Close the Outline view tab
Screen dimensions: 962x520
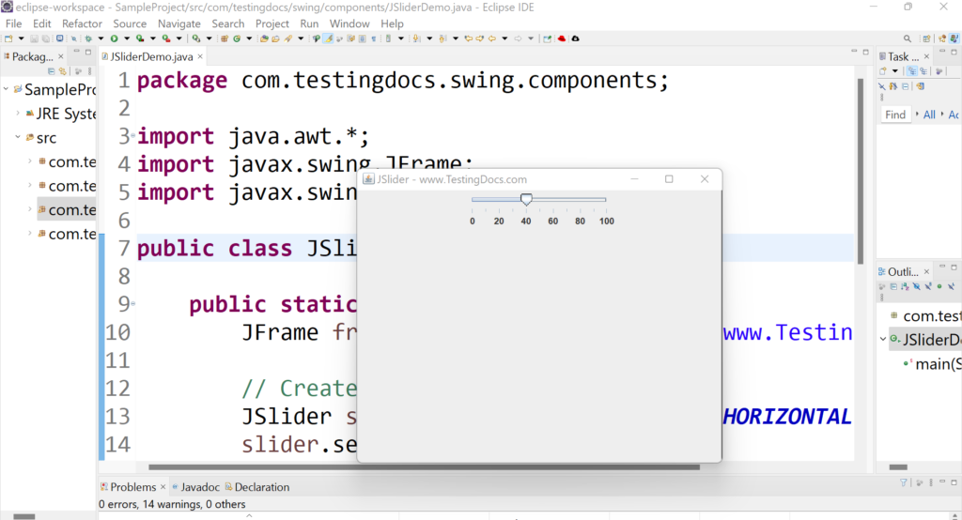point(926,271)
